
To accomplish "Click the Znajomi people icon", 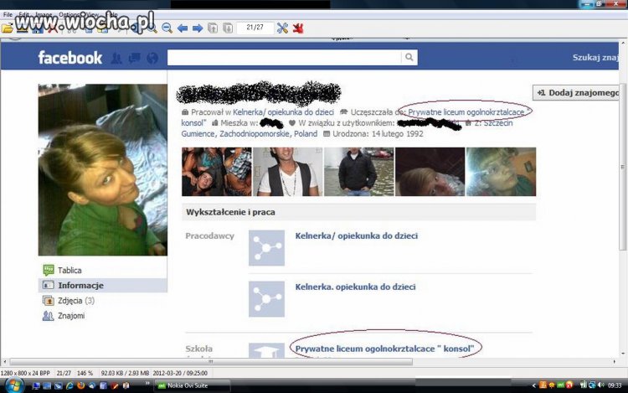I will point(49,316).
